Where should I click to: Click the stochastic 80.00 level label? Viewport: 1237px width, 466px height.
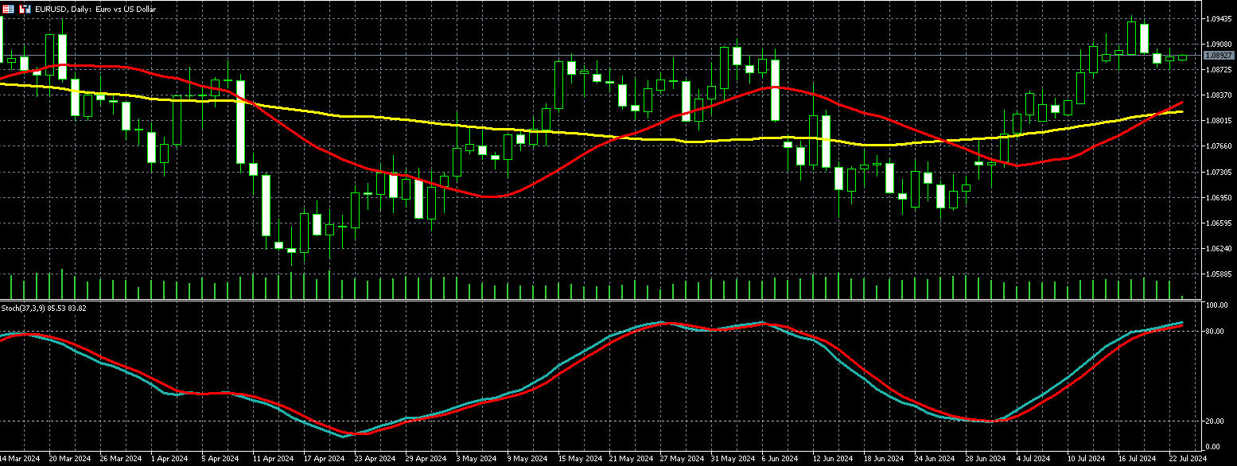click(x=1216, y=331)
